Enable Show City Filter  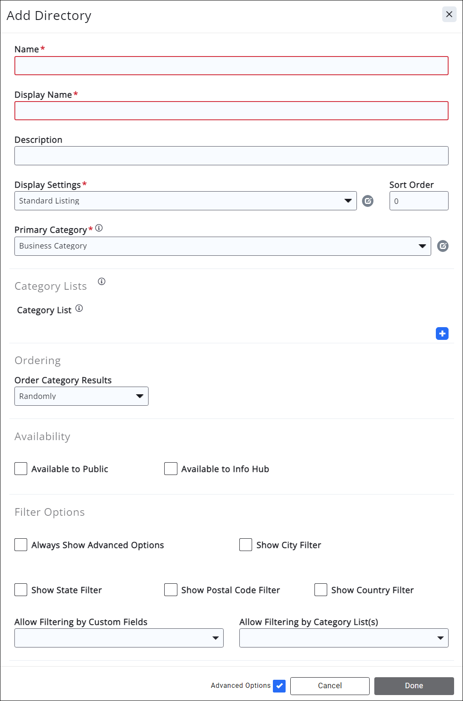click(246, 545)
